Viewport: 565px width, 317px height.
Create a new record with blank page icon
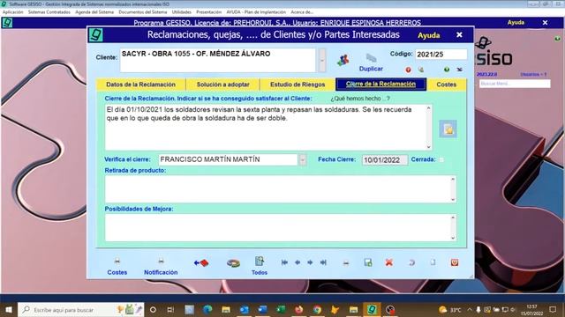(x=433, y=262)
